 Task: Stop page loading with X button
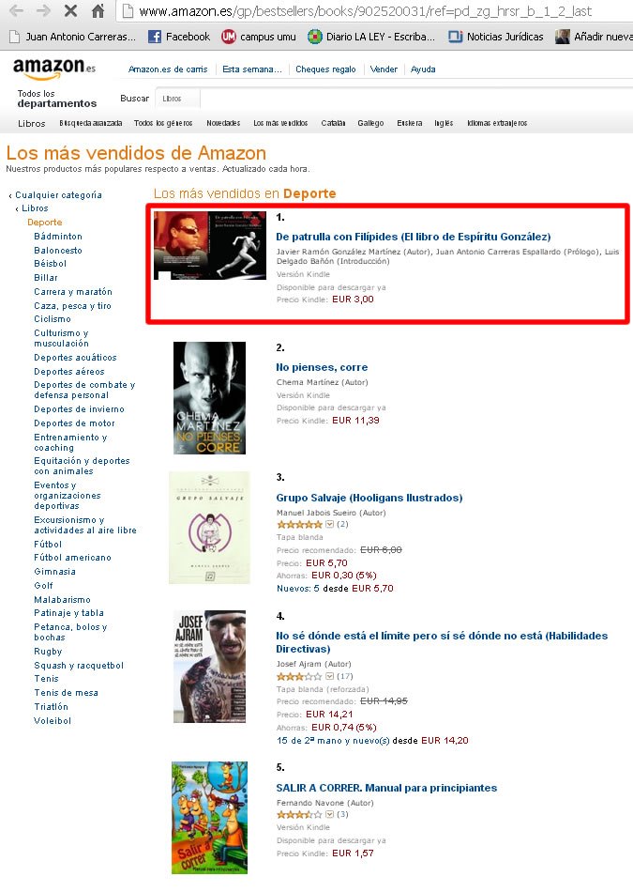(x=70, y=10)
